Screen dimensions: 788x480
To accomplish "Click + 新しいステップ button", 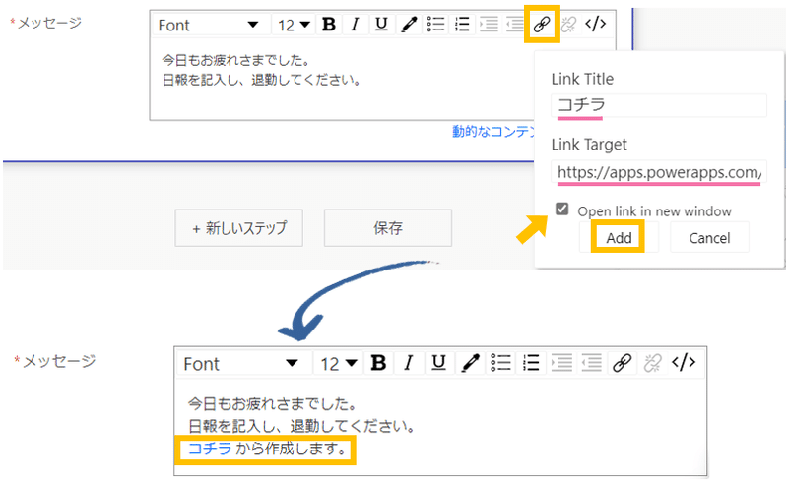I will [238, 228].
